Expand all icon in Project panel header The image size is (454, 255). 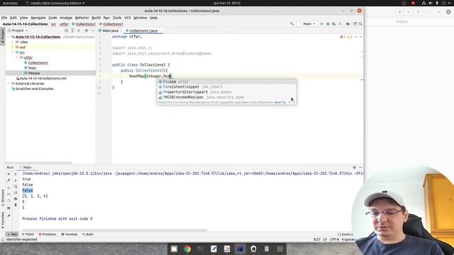point(72,30)
